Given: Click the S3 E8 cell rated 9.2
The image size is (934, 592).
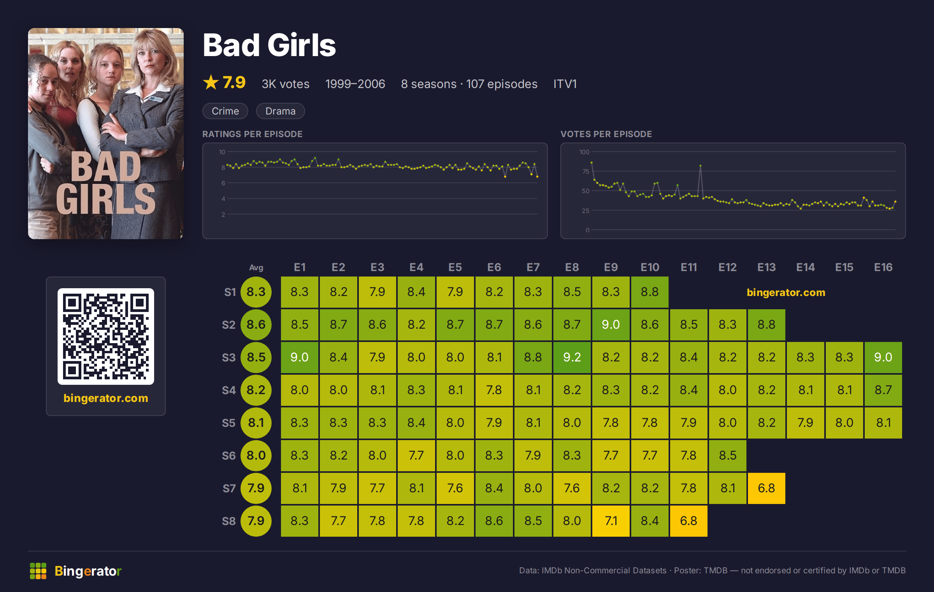Looking at the screenshot, I should 572,358.
